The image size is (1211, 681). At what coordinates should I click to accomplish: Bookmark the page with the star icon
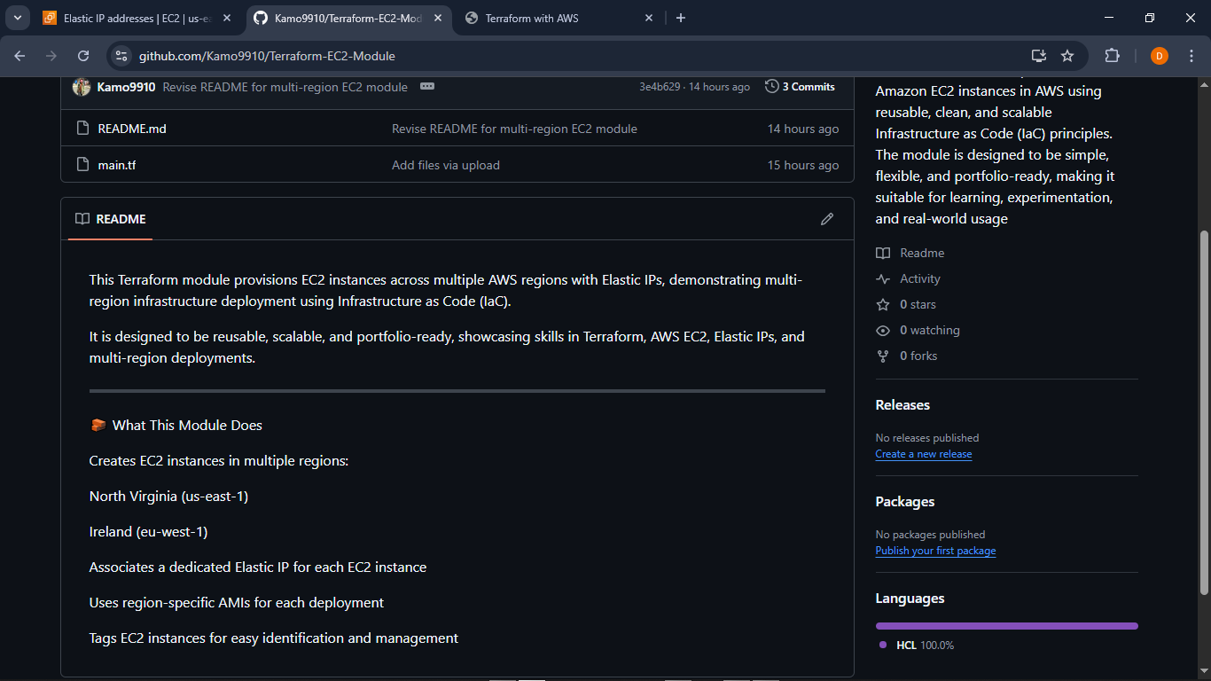(x=1068, y=55)
